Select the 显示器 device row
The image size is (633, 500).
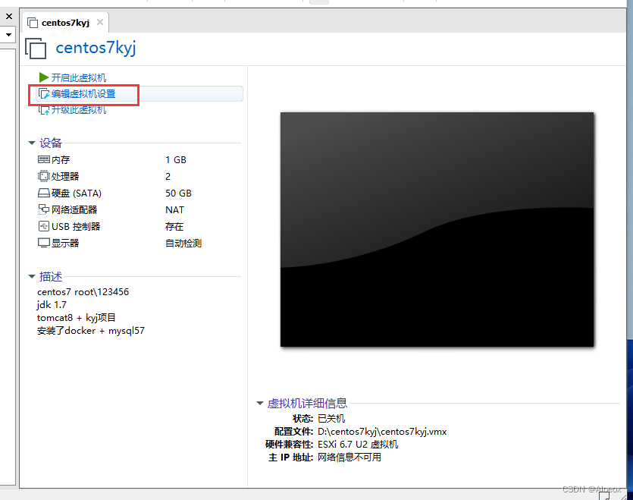click(x=139, y=243)
